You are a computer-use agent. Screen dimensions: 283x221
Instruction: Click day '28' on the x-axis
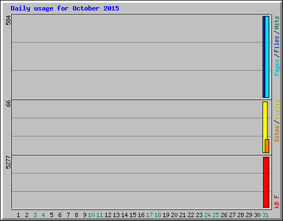[240, 215]
